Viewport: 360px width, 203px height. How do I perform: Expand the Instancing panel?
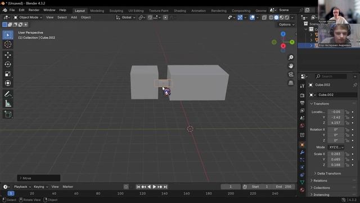319,195
